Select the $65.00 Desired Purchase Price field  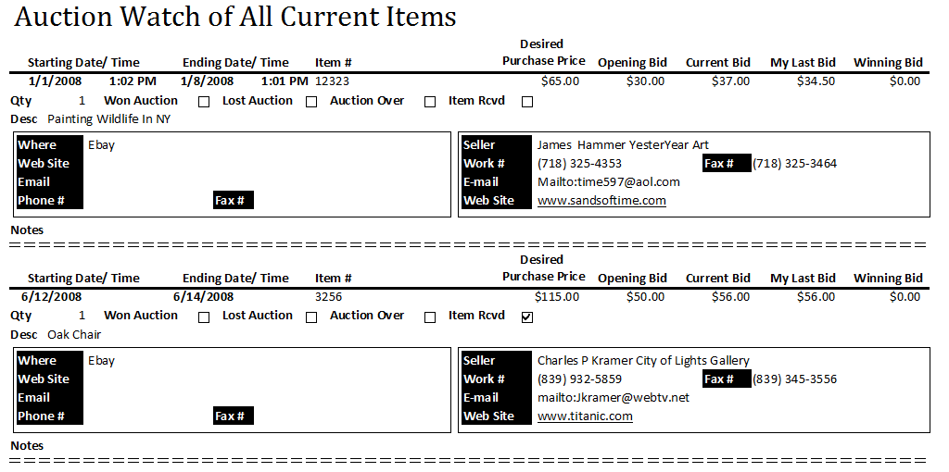(x=560, y=81)
